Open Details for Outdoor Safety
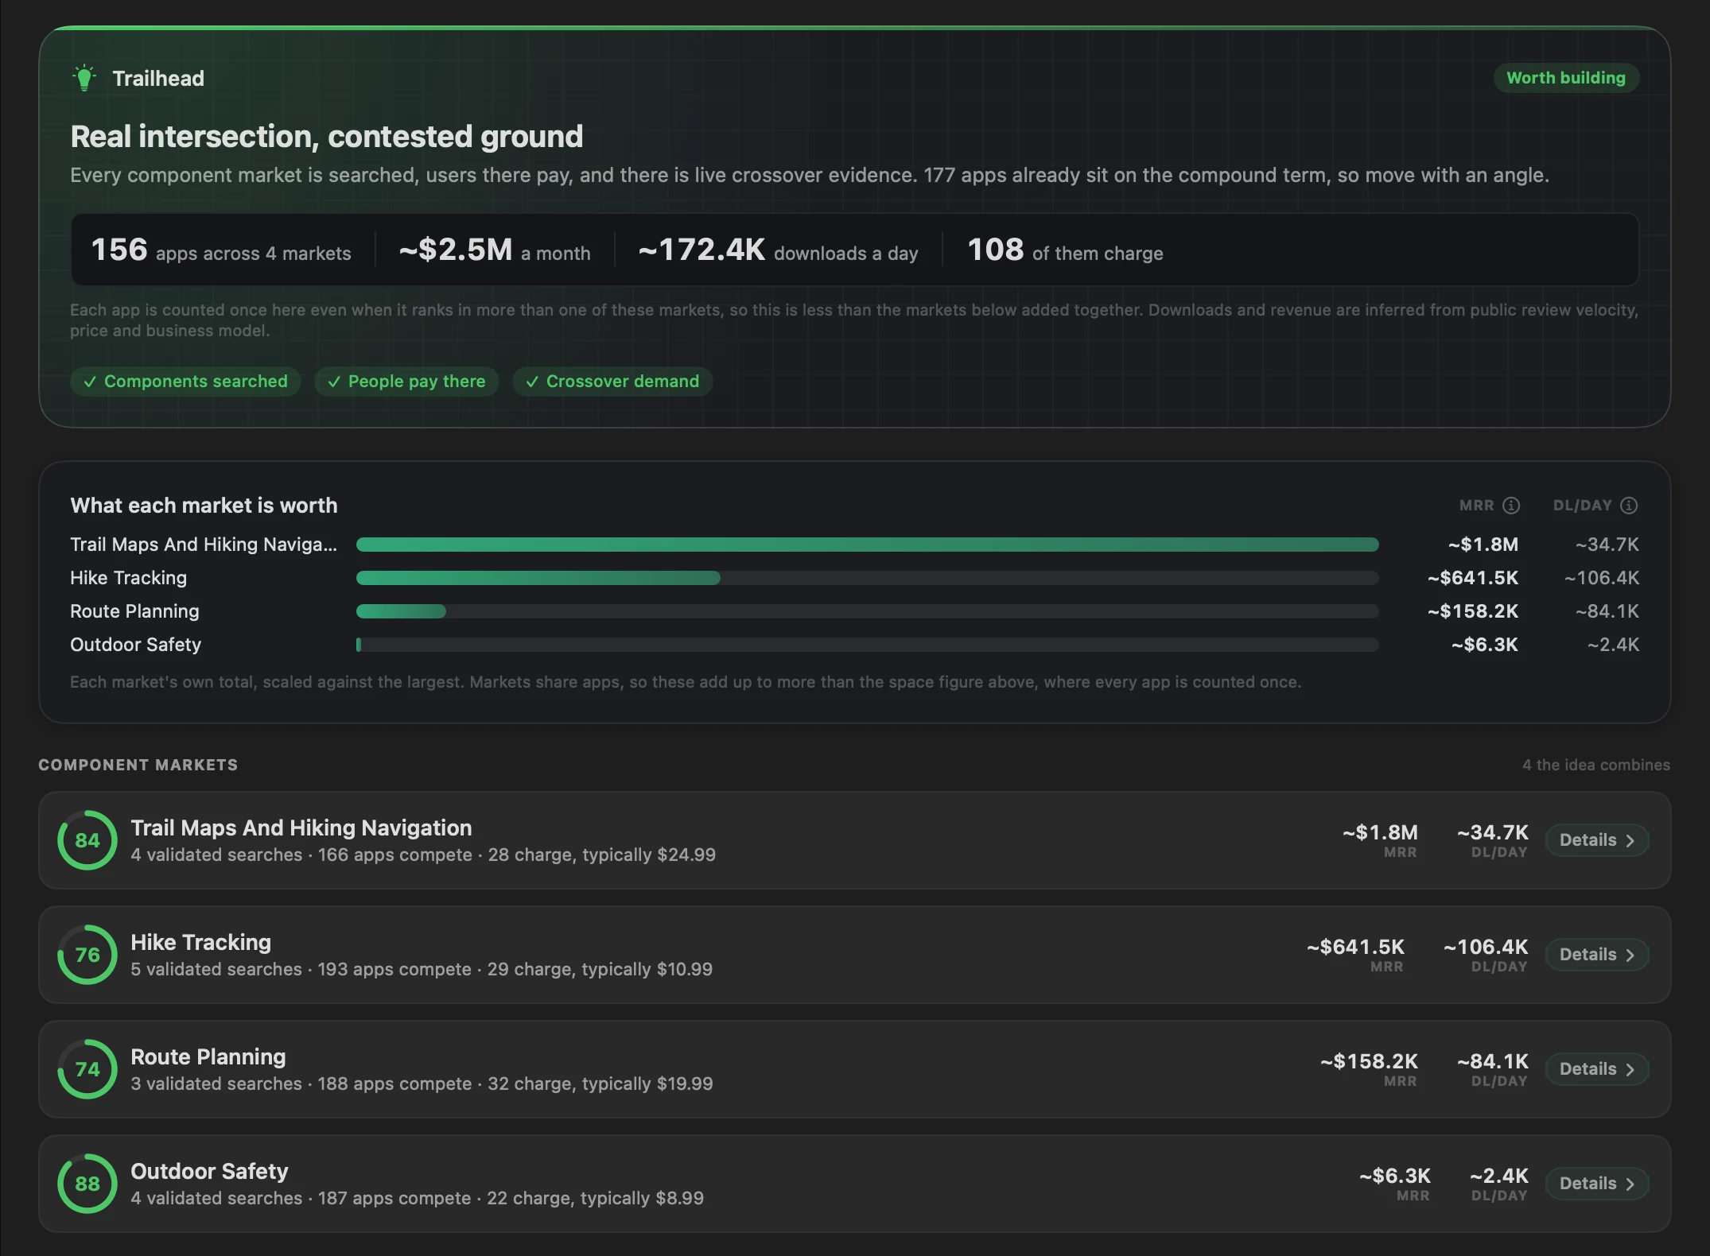Image resolution: width=1710 pixels, height=1256 pixels. [x=1597, y=1184]
